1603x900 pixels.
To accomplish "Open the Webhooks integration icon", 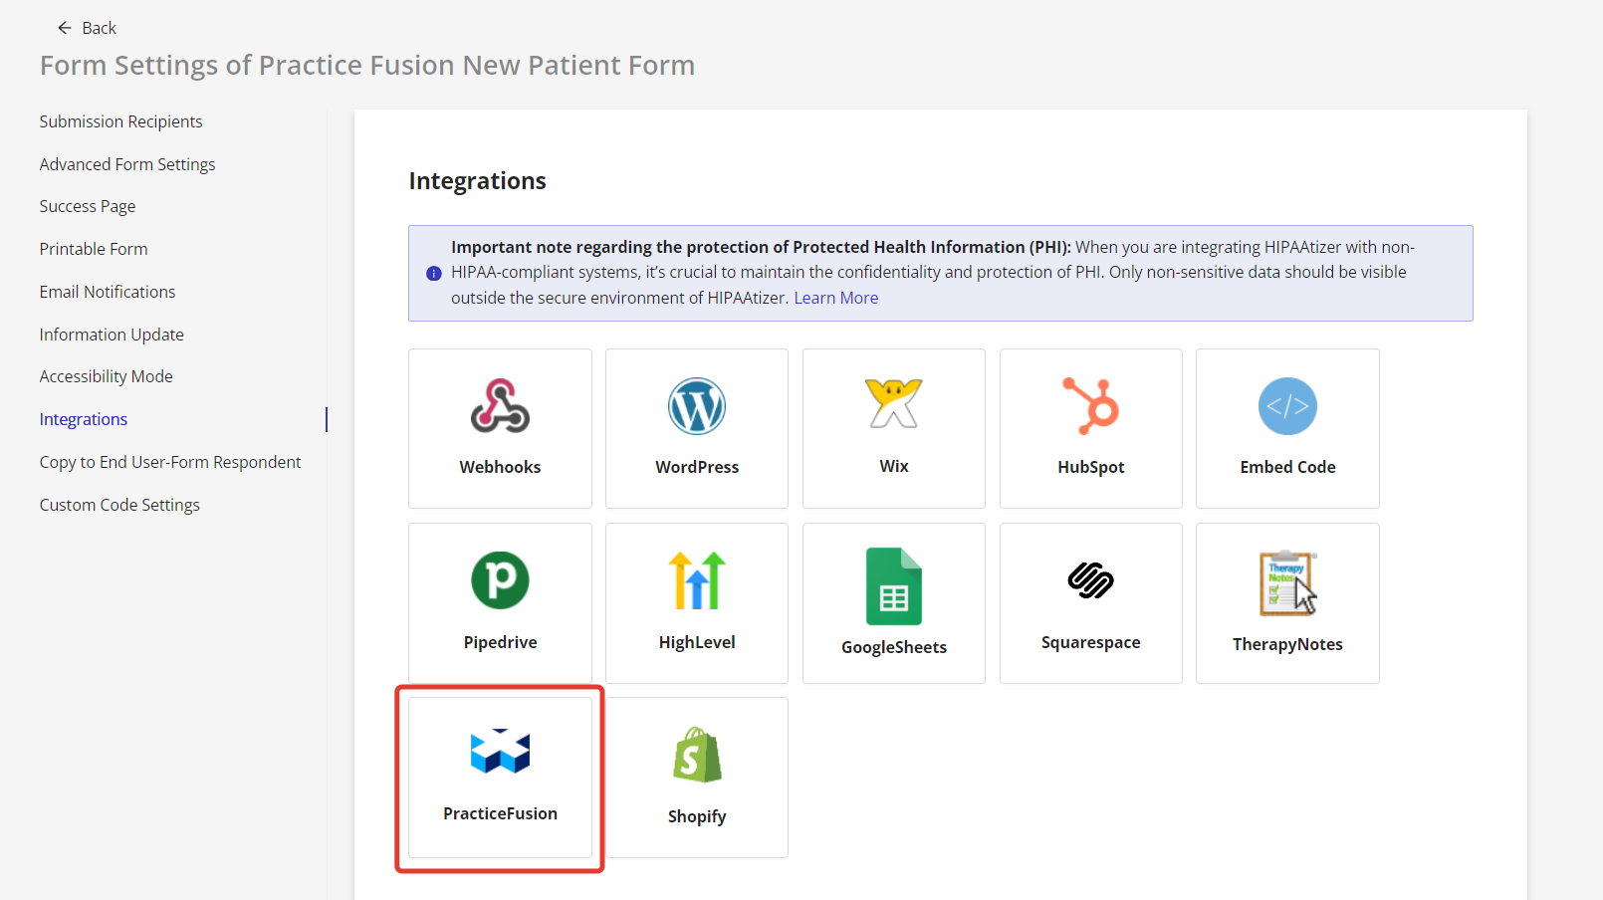I will (500, 406).
